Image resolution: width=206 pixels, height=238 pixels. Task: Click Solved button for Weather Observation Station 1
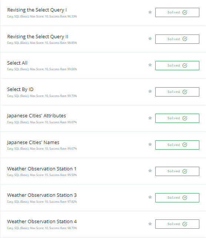(x=177, y=172)
